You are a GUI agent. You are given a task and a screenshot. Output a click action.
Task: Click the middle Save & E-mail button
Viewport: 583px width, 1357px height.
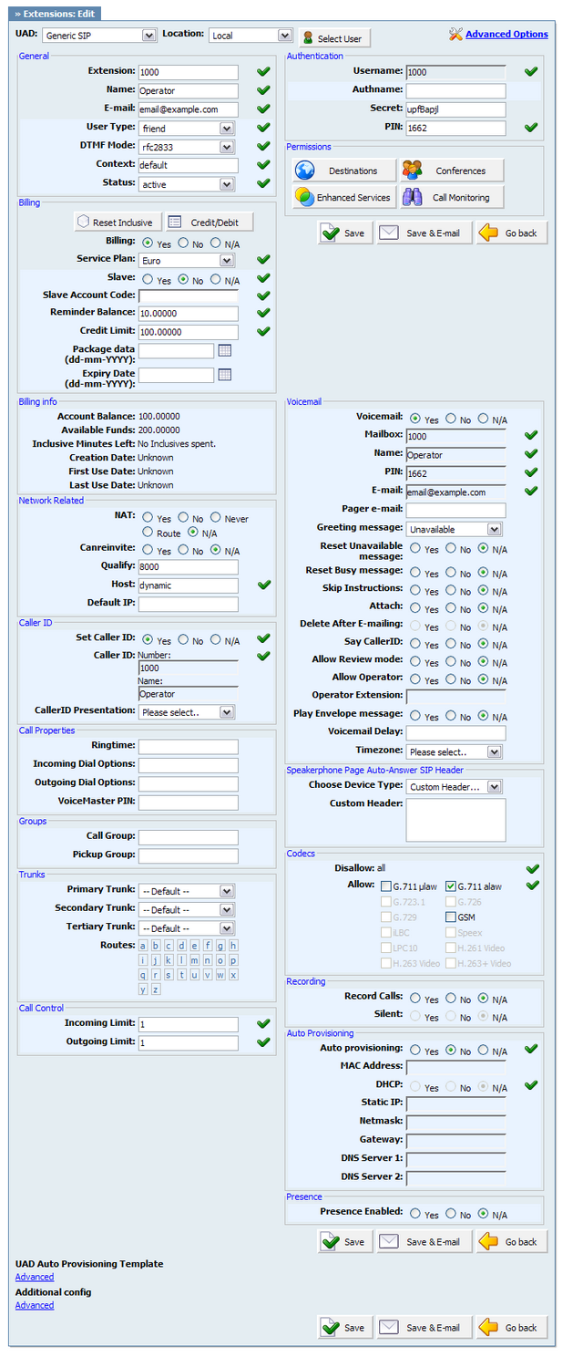point(424,1241)
